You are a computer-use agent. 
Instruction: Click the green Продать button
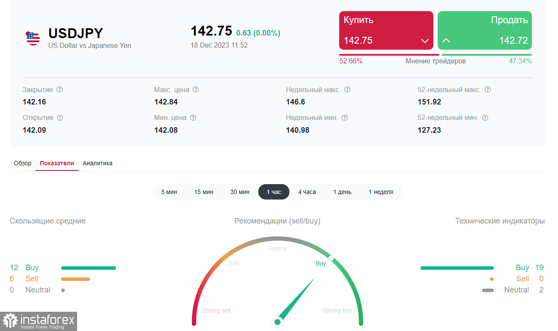(485, 30)
